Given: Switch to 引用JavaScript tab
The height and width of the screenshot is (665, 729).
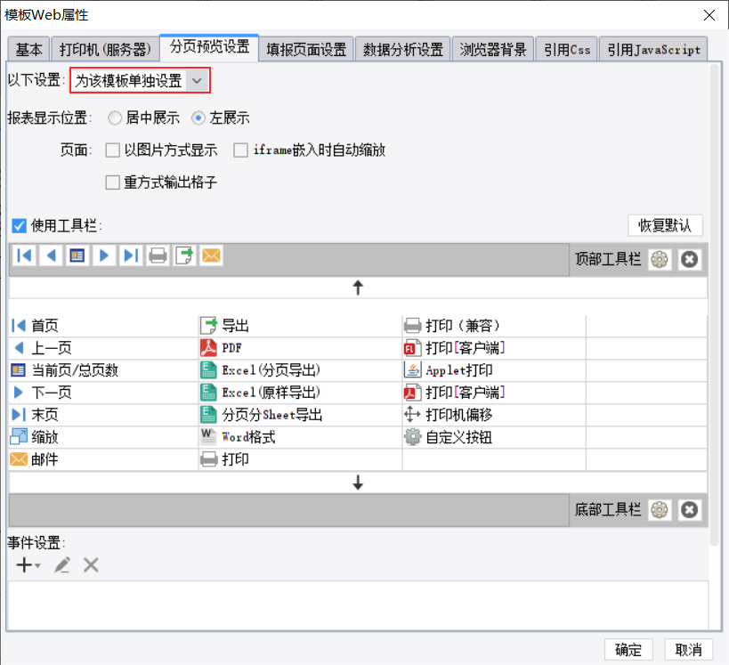Looking at the screenshot, I should 653,49.
